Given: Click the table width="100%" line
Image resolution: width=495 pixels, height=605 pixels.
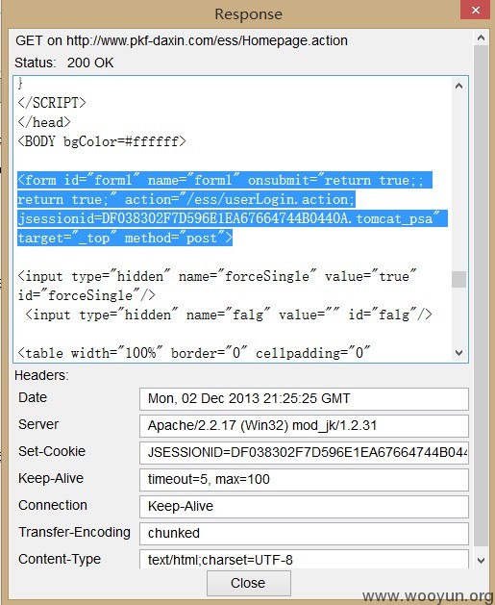Looking at the screenshot, I should point(194,353).
